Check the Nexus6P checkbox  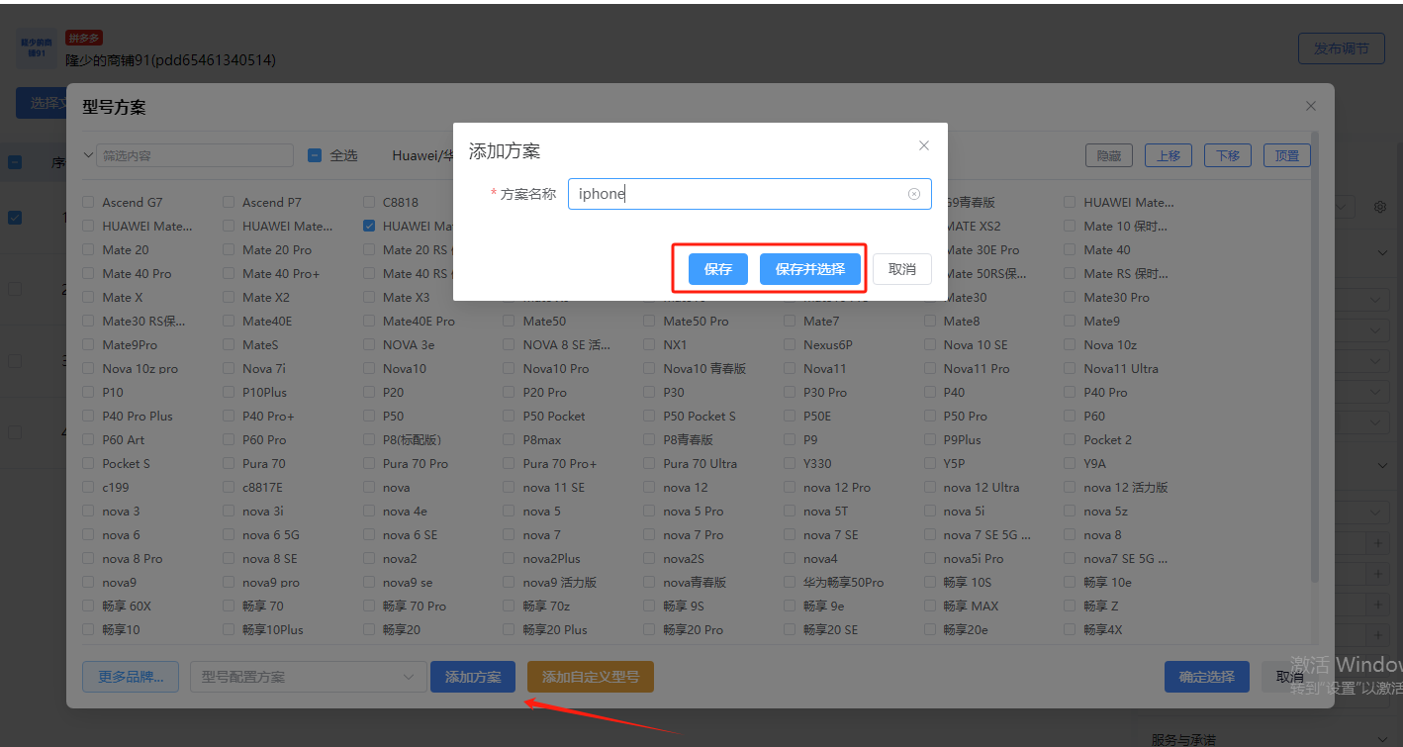(x=791, y=345)
